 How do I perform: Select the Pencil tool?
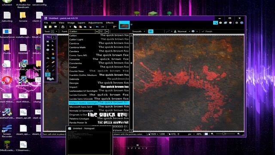(48, 66)
